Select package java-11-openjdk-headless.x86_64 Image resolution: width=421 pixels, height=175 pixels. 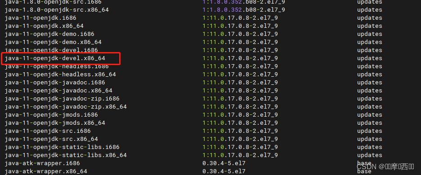point(60,74)
